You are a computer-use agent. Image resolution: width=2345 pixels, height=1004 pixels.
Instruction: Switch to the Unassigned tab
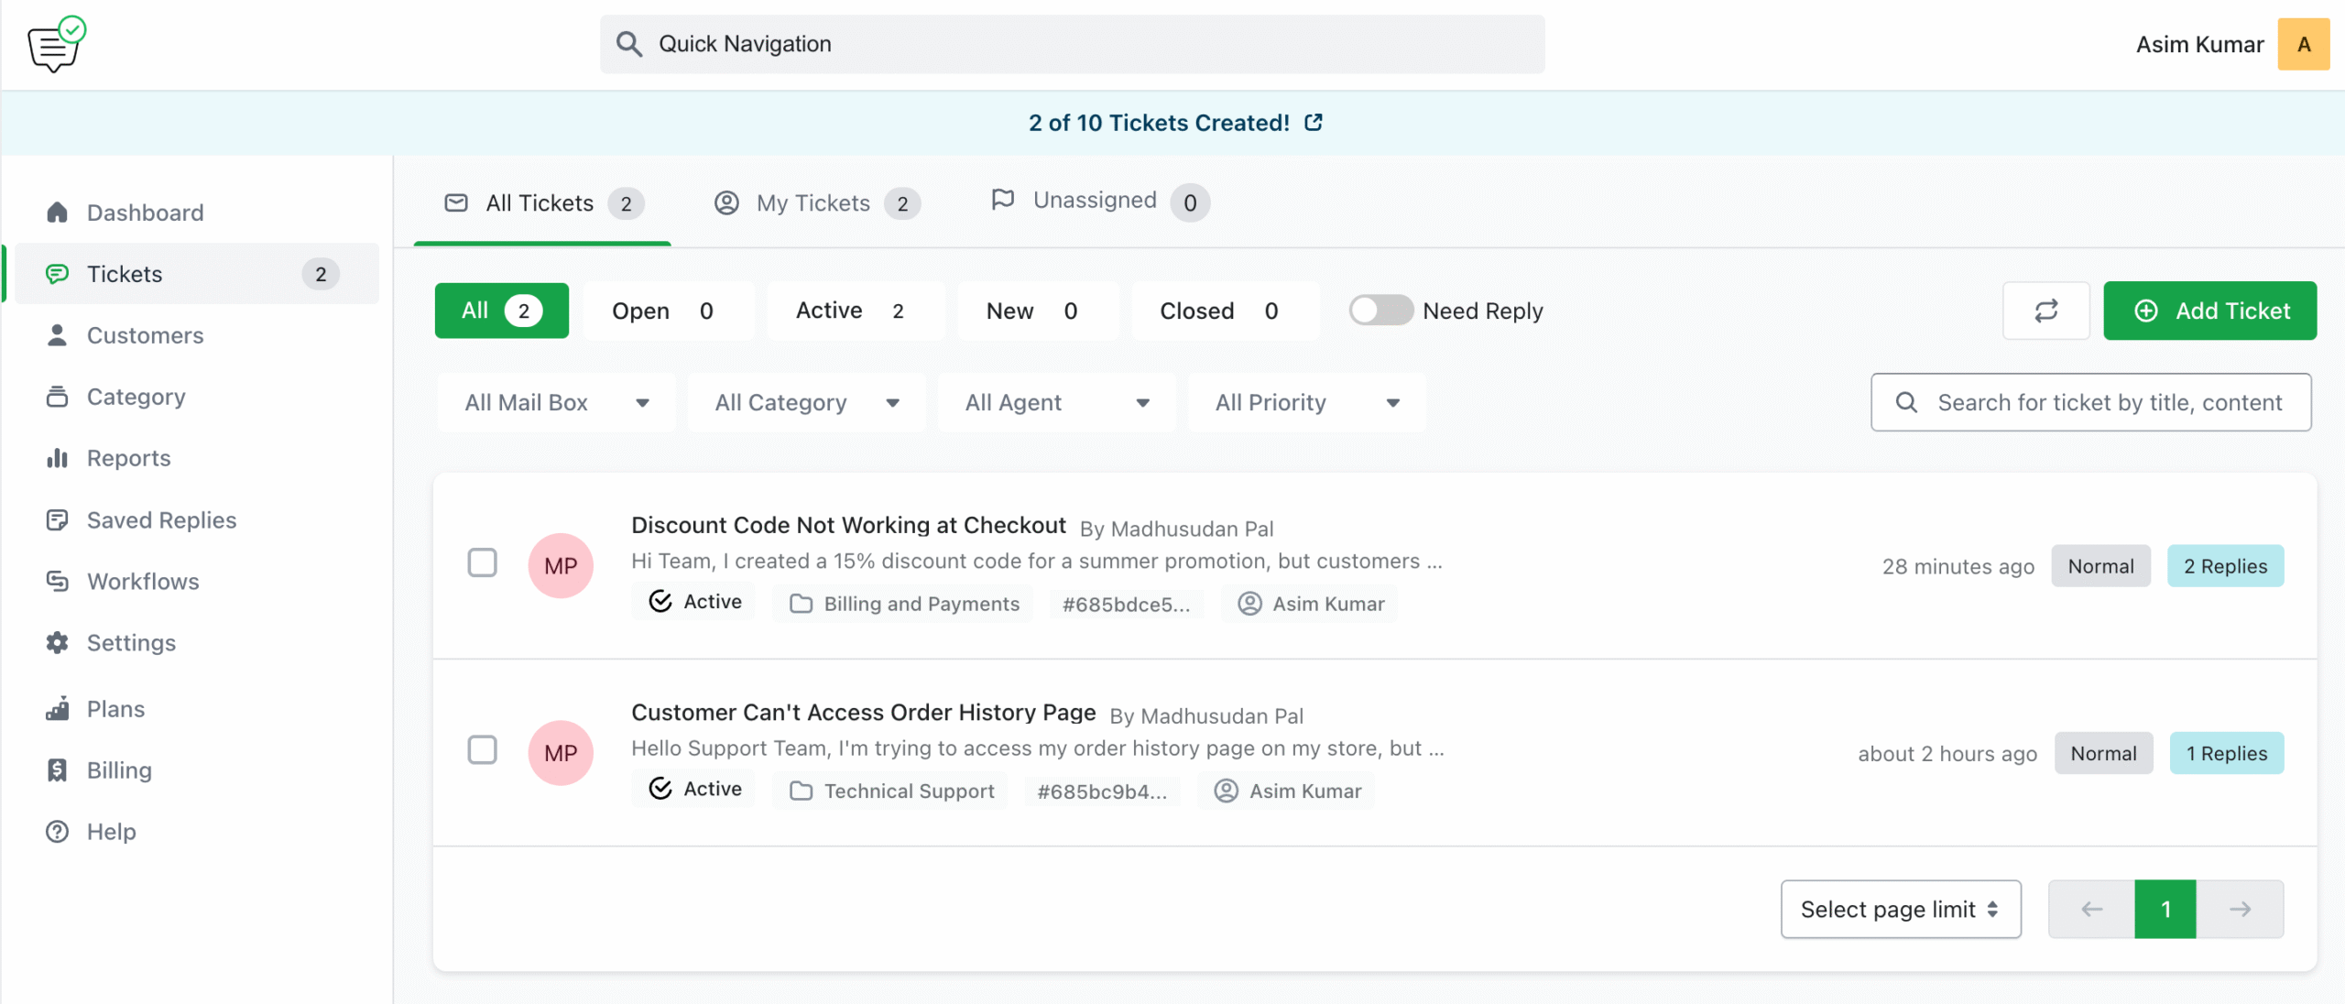click(1096, 202)
